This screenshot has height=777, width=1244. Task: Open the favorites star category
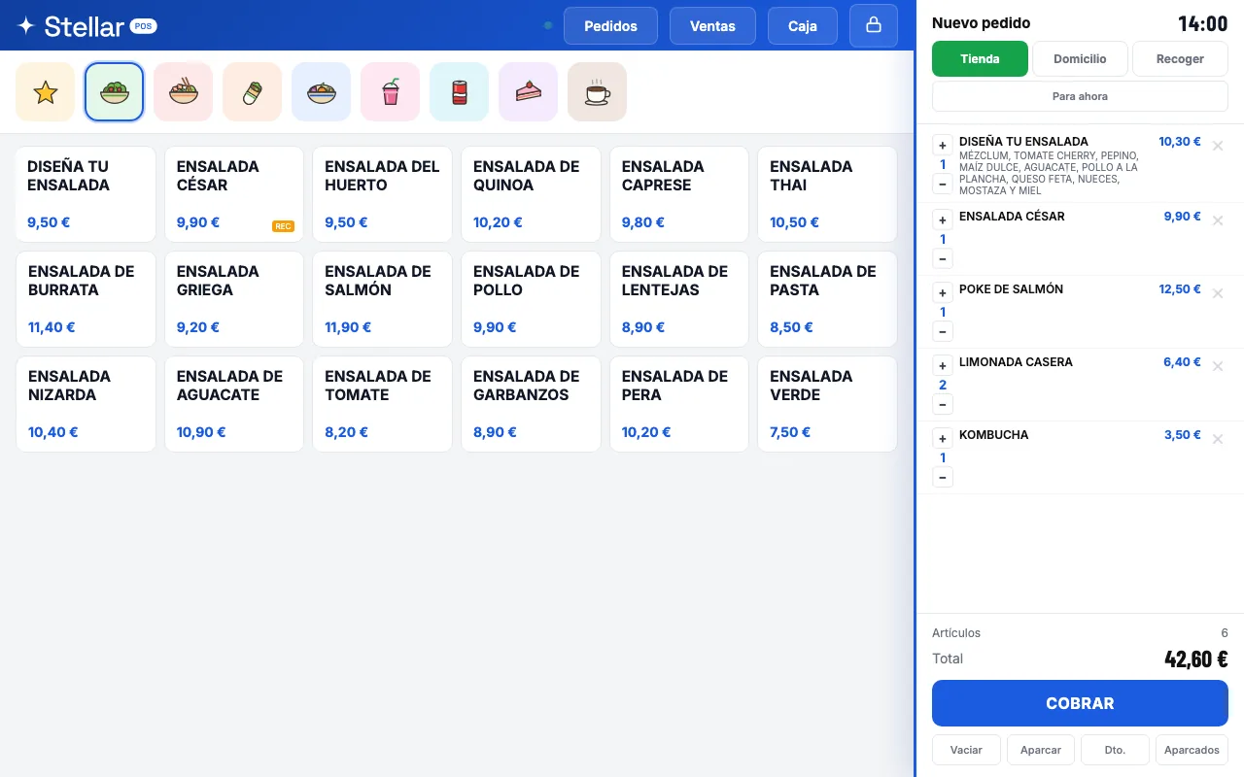pos(46,92)
